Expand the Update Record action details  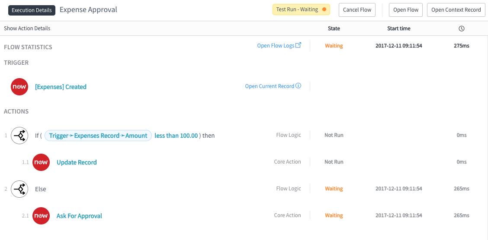(77, 162)
